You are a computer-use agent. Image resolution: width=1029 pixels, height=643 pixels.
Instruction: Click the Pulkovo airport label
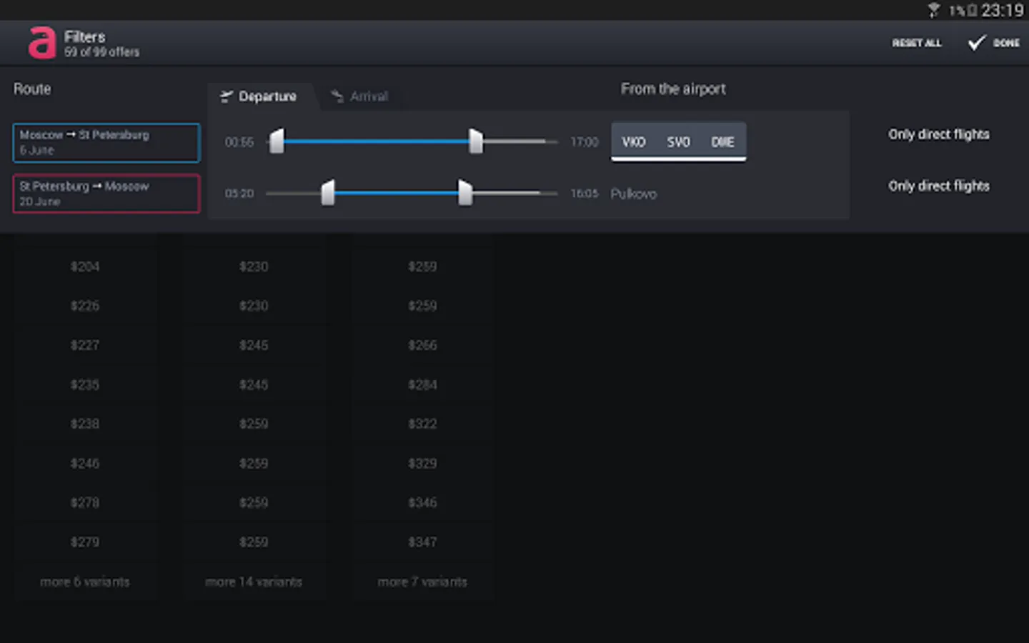(633, 194)
